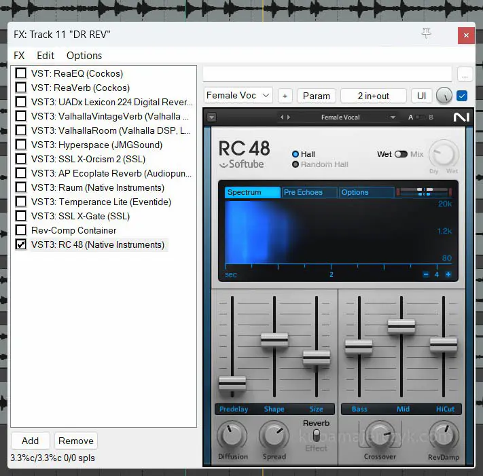Switch to the Pre Echoes tab

coord(310,192)
